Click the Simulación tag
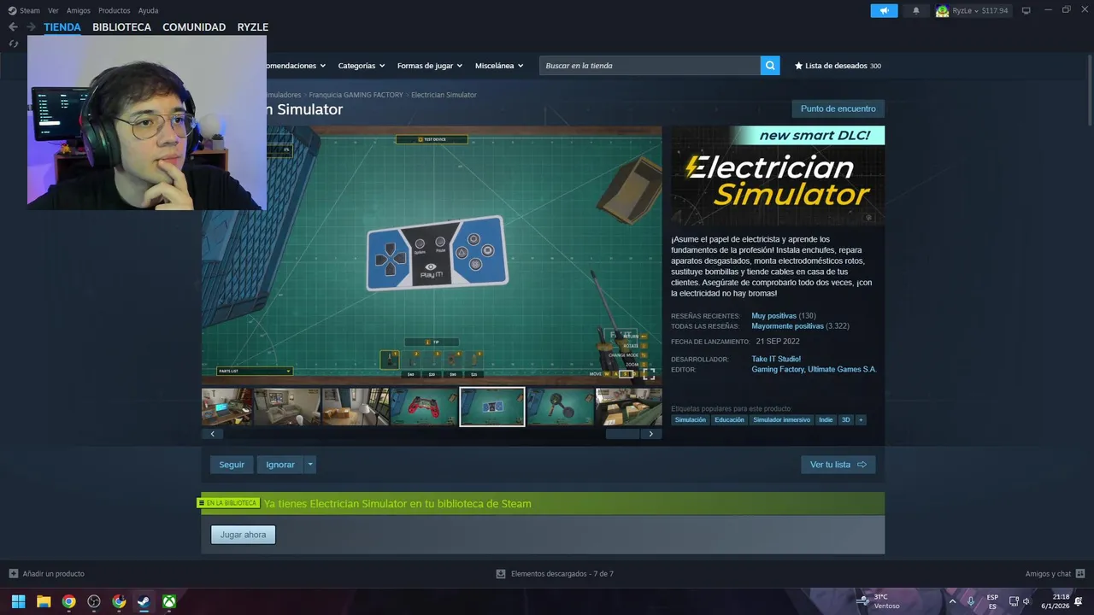 (691, 420)
